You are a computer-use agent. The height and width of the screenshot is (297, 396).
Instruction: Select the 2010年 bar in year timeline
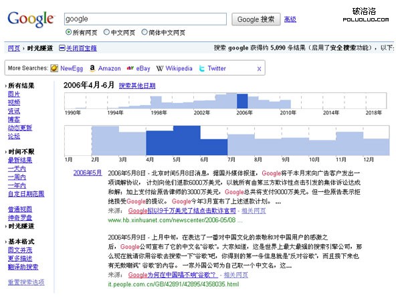coord(286,104)
